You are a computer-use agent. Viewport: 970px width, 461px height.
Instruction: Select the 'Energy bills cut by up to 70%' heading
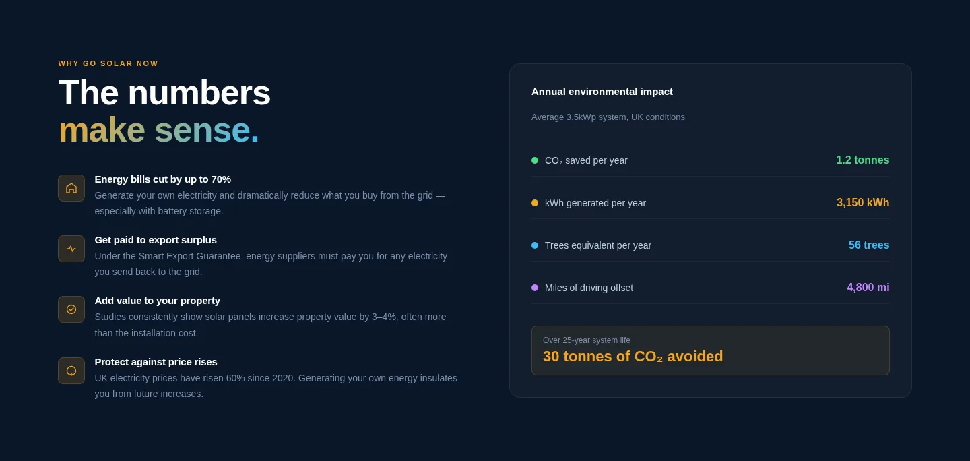pos(163,179)
